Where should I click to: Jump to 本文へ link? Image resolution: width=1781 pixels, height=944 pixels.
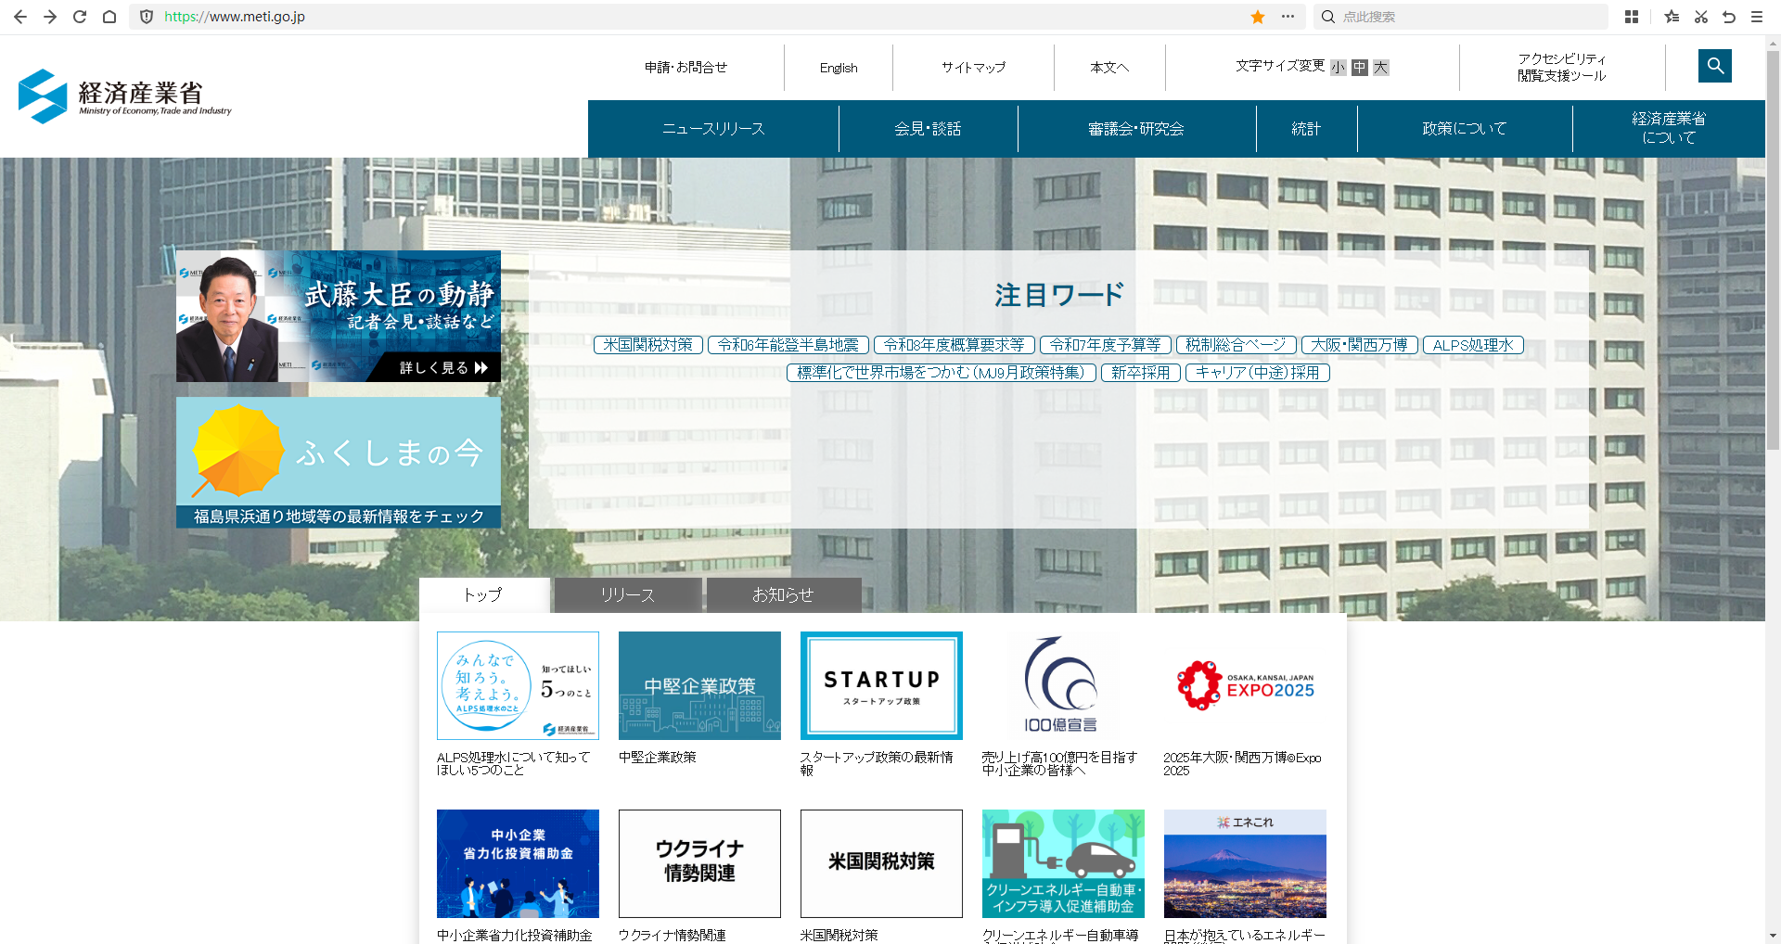(x=1109, y=68)
